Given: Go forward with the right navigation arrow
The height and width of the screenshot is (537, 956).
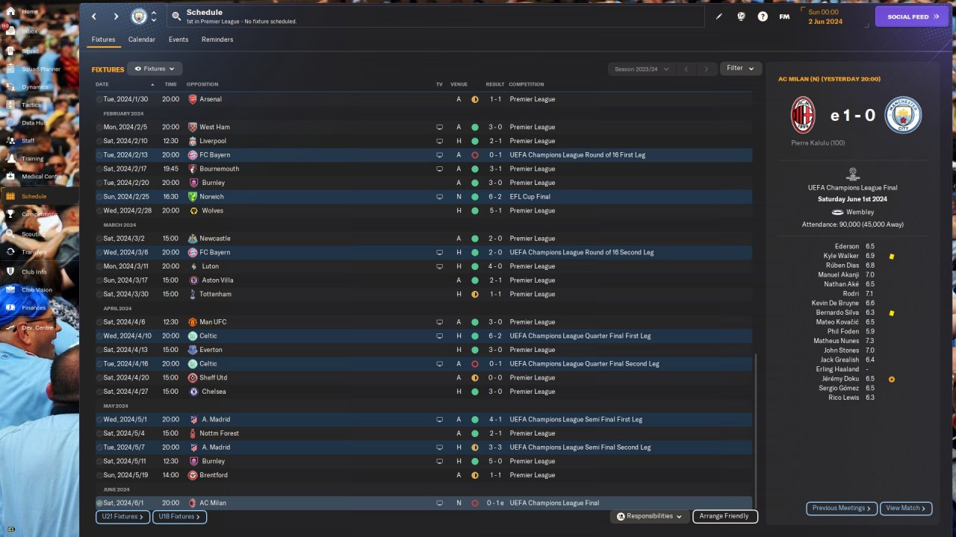Looking at the screenshot, I should [x=116, y=16].
